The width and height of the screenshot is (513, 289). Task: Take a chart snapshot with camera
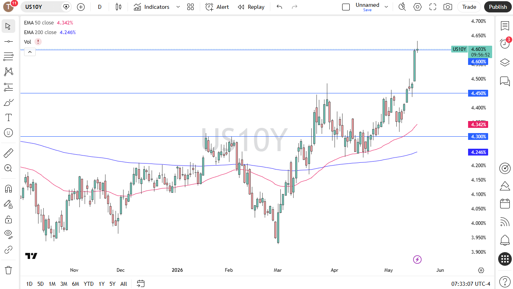448,7
